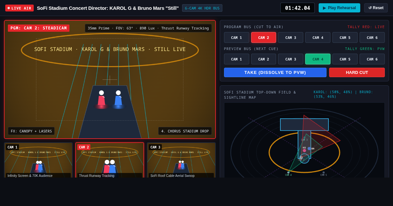
Task: Select the CAM 4 dot on sightline map
Action: (x=289, y=172)
